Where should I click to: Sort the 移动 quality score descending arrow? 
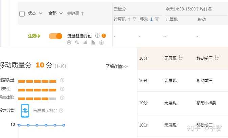tap(152, 20)
